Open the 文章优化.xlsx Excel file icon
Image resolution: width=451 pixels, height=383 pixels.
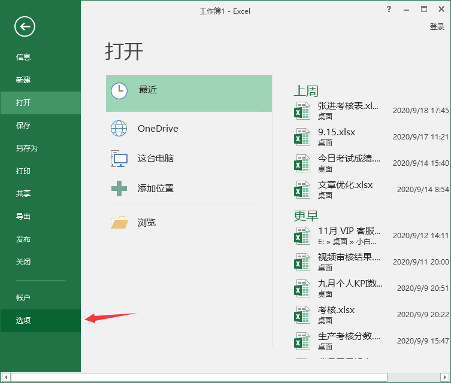coord(302,190)
